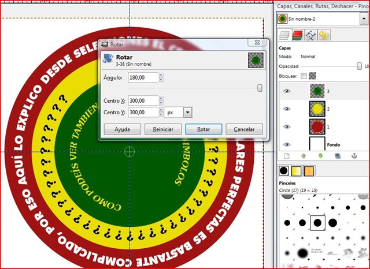Select the Fondo layer thumbnail

317,144
